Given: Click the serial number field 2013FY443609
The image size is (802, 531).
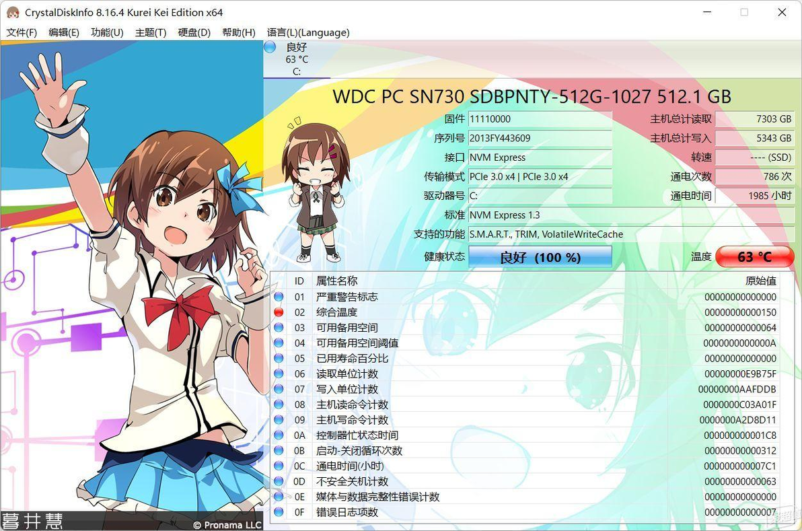Looking at the screenshot, I should click(540, 138).
